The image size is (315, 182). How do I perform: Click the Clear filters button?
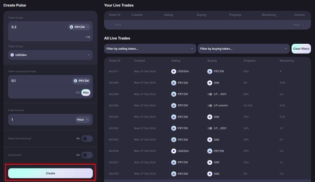click(x=301, y=49)
